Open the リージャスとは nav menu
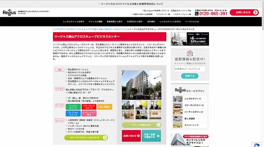 [192, 22]
